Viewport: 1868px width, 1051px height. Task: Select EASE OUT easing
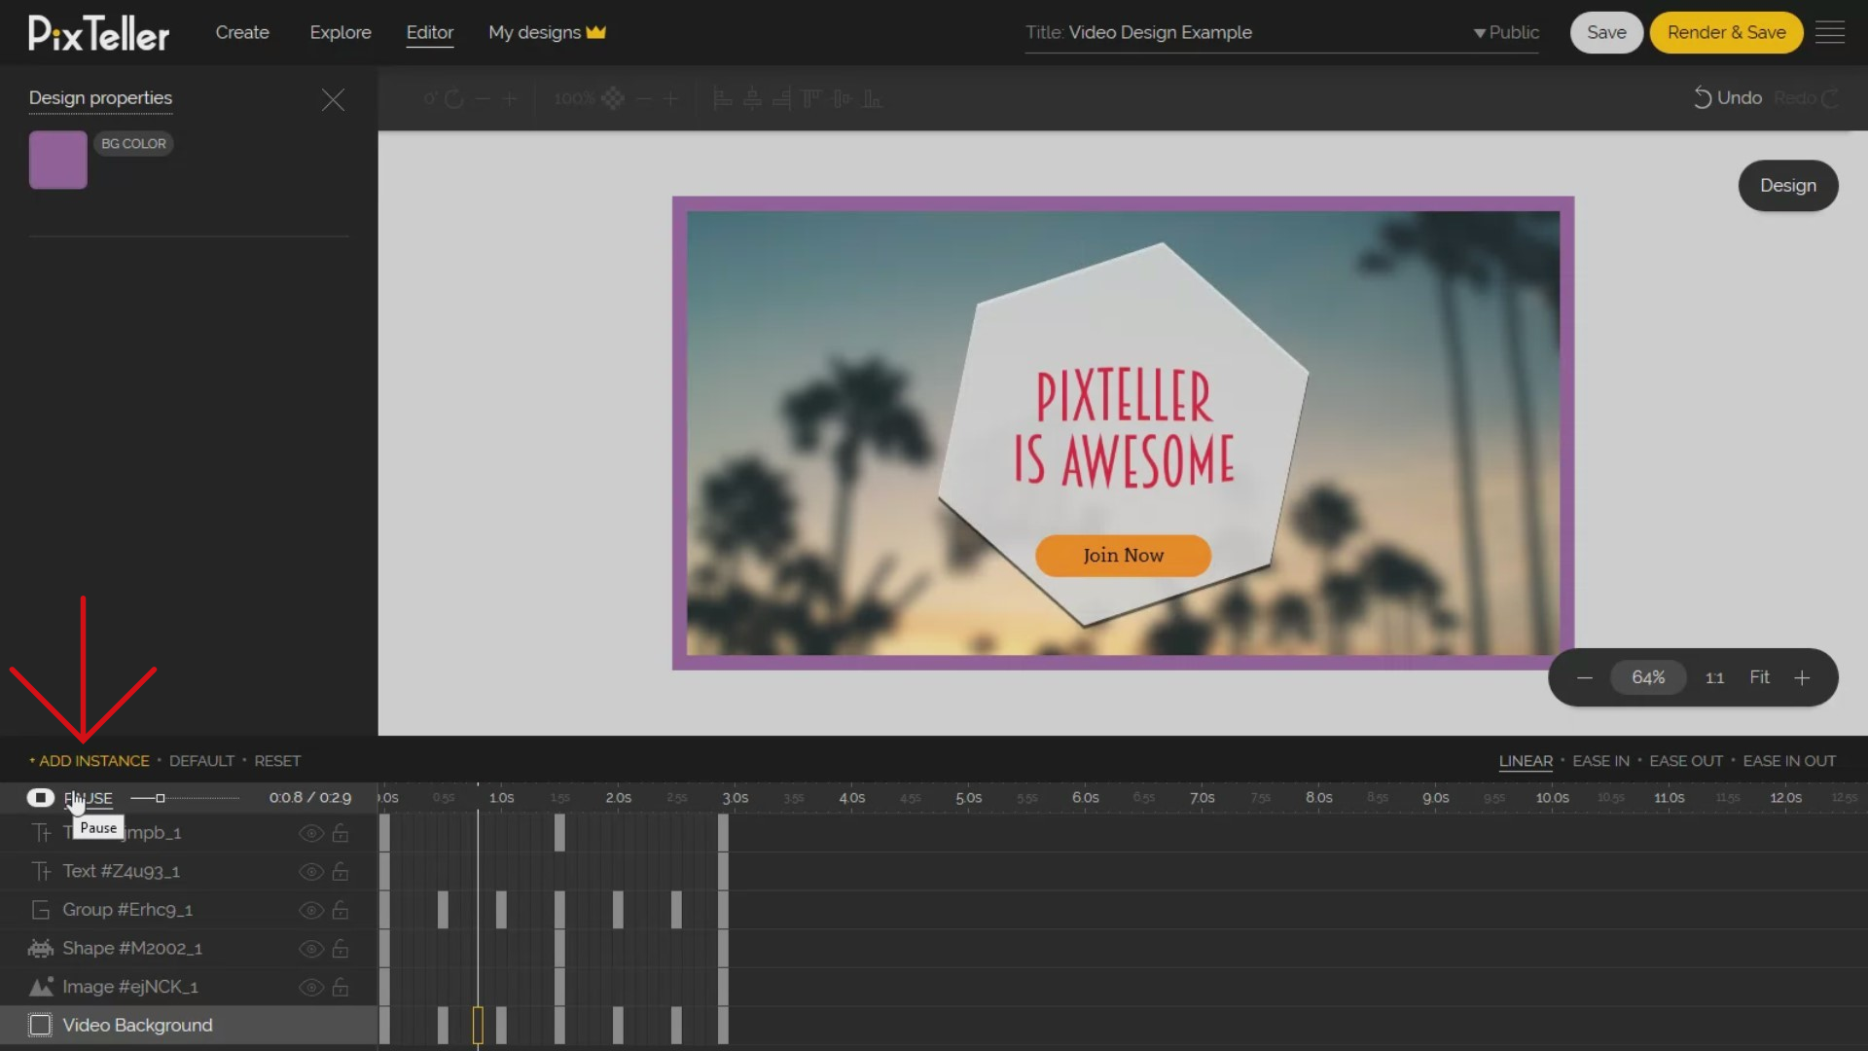(1686, 761)
